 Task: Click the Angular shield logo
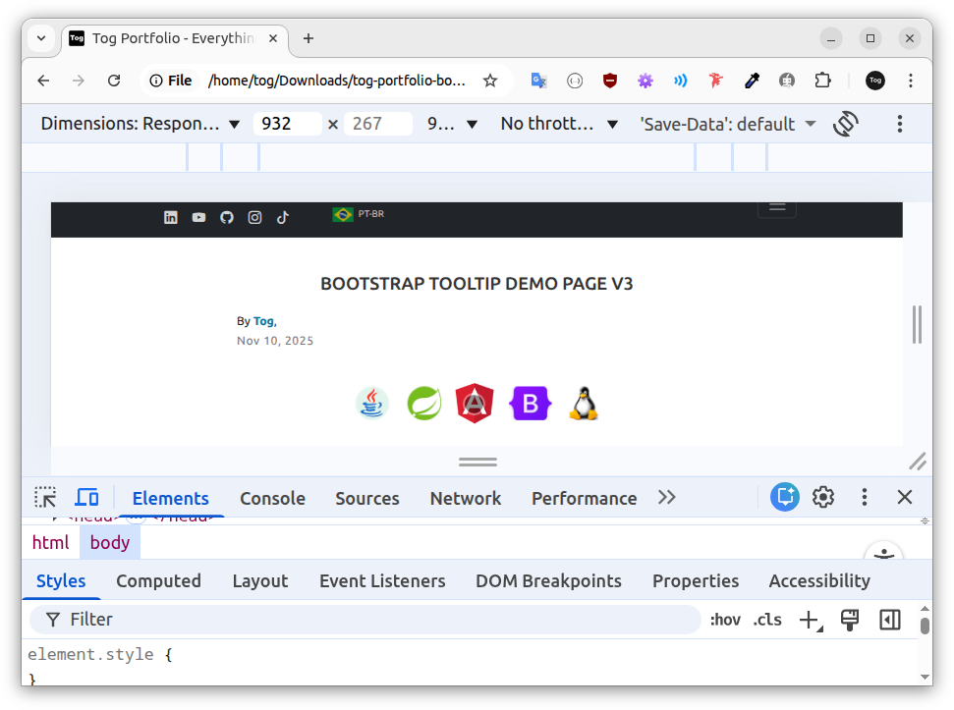pos(475,403)
